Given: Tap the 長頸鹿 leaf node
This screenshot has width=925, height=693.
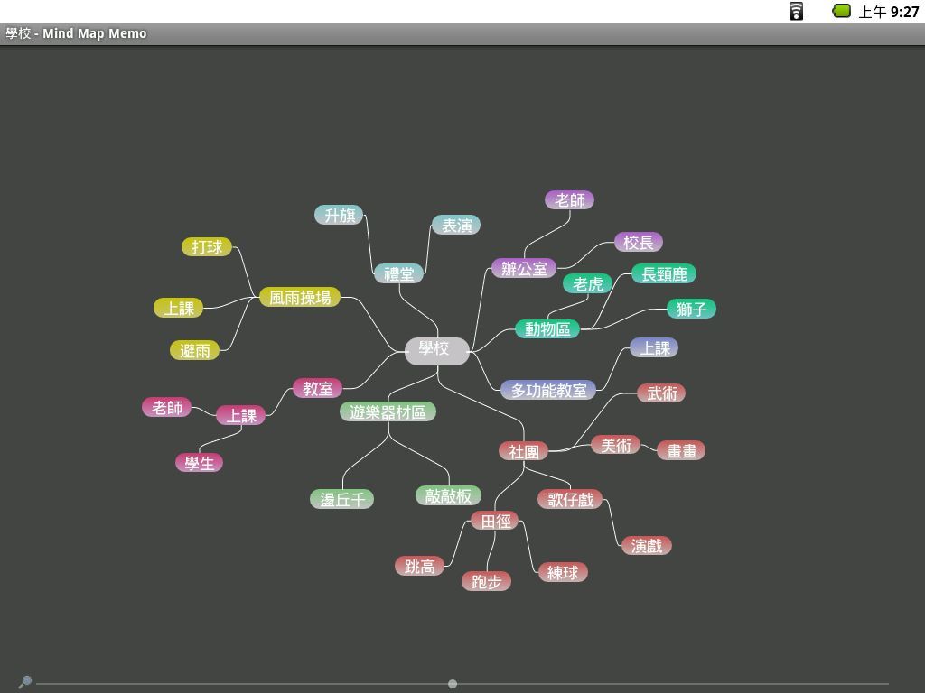Looking at the screenshot, I should pos(664,273).
